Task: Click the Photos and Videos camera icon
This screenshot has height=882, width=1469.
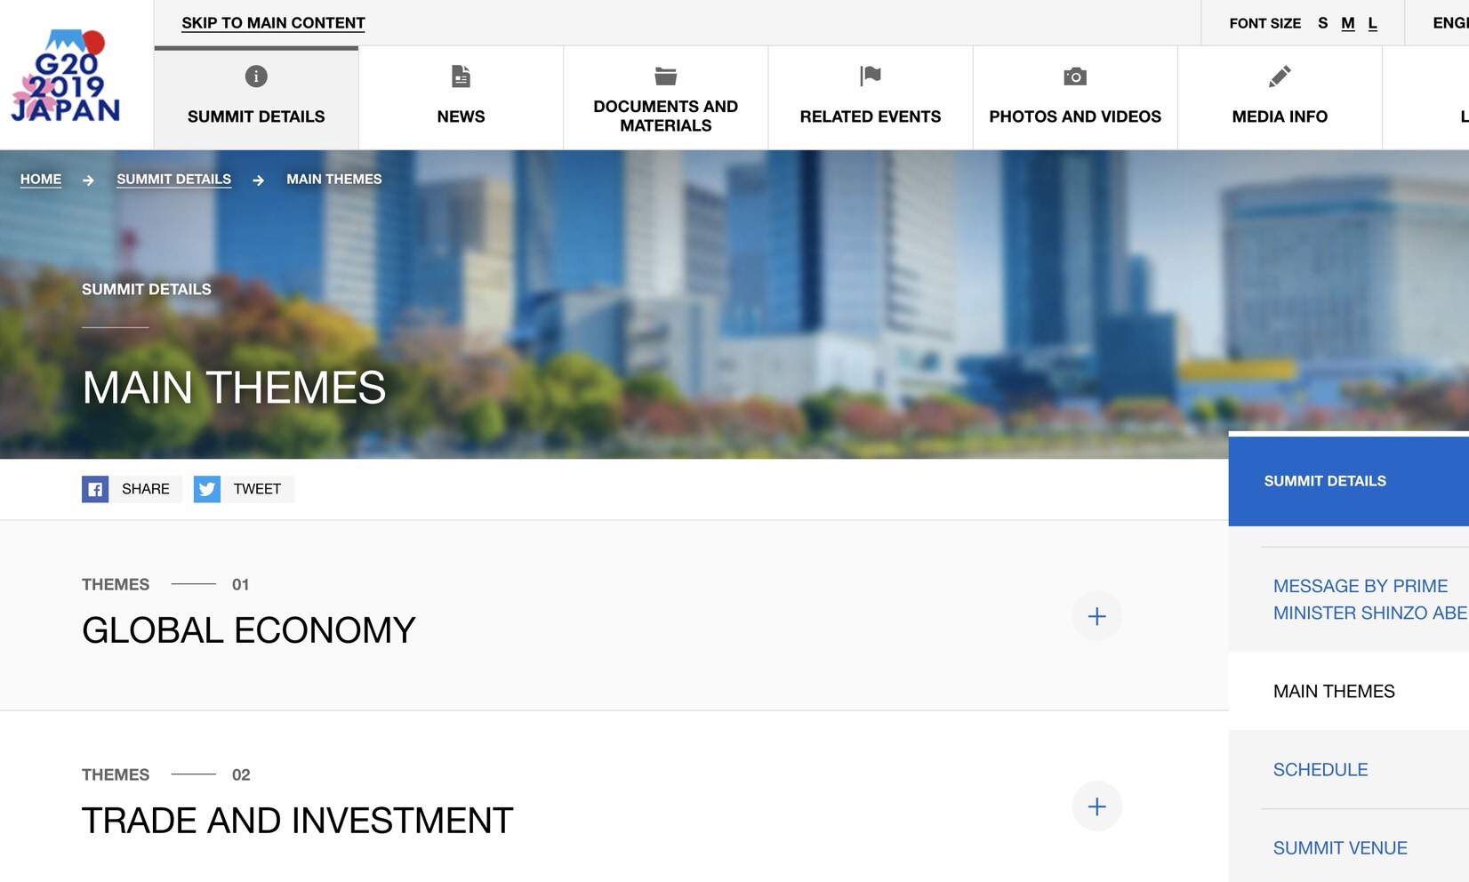Action: (x=1075, y=76)
